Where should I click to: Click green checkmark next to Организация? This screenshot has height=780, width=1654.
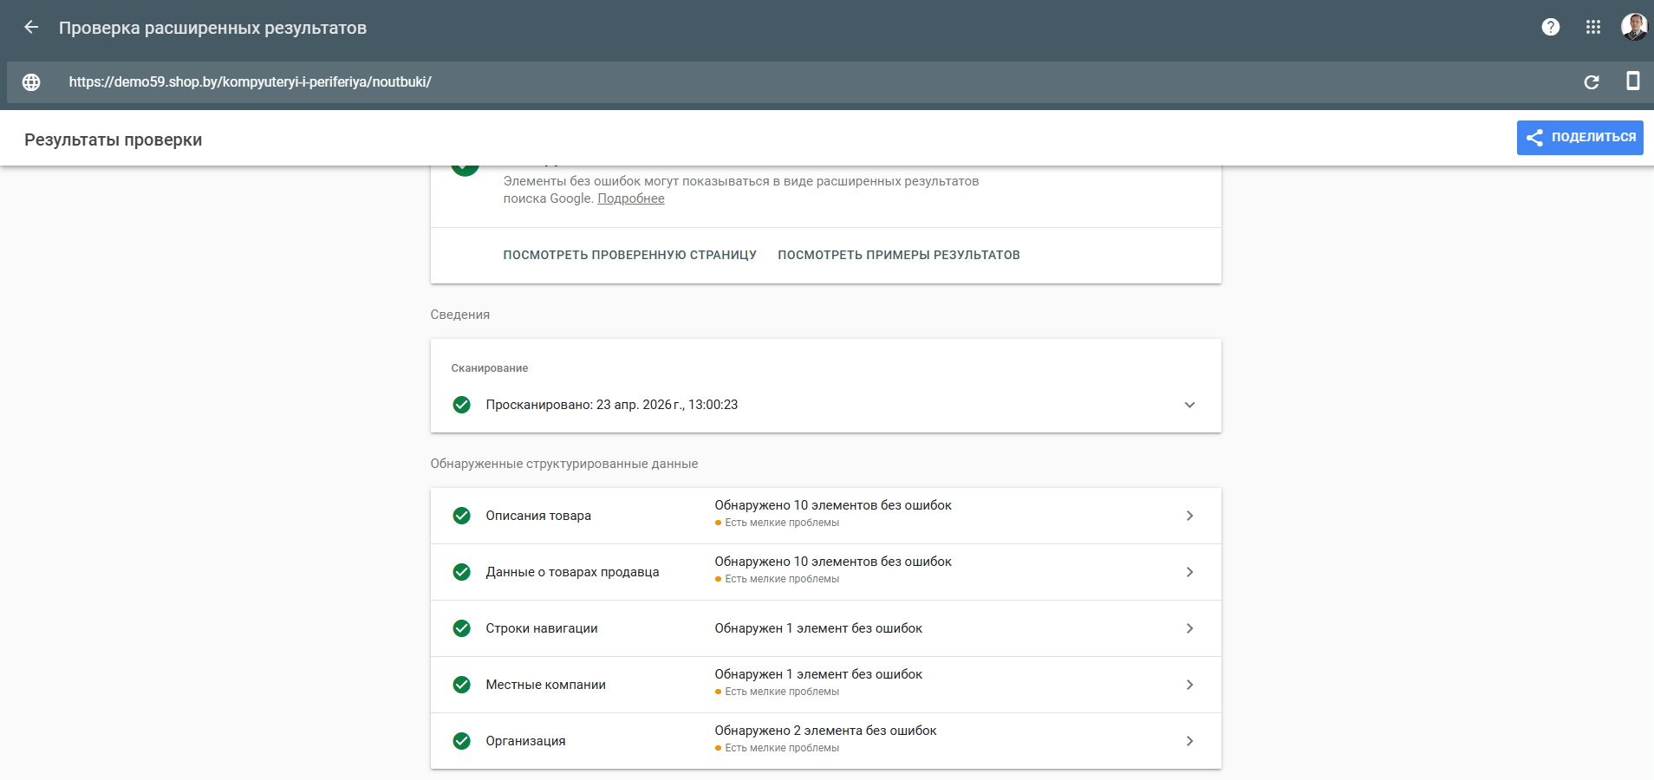(x=462, y=741)
